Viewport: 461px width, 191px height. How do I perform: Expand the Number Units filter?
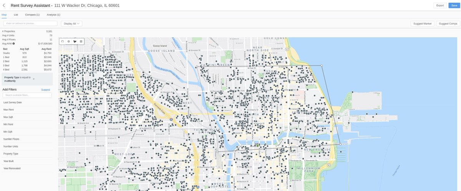(x=27, y=146)
